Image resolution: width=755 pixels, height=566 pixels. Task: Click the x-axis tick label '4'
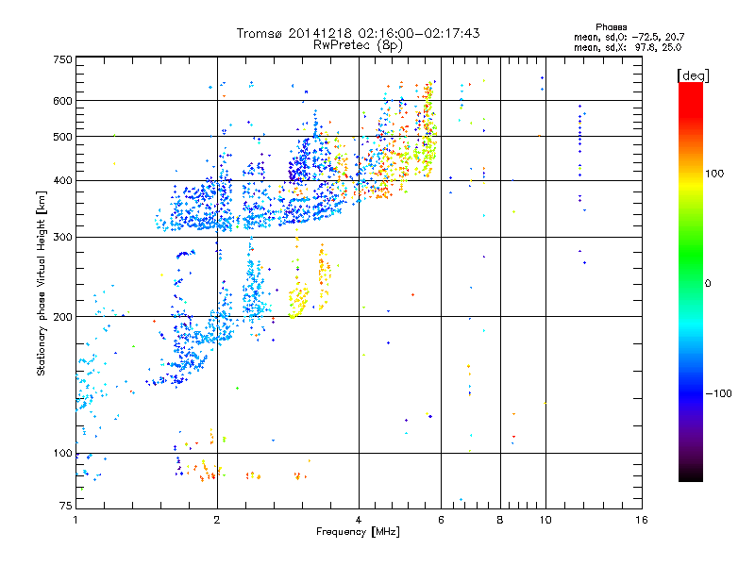pos(359,520)
